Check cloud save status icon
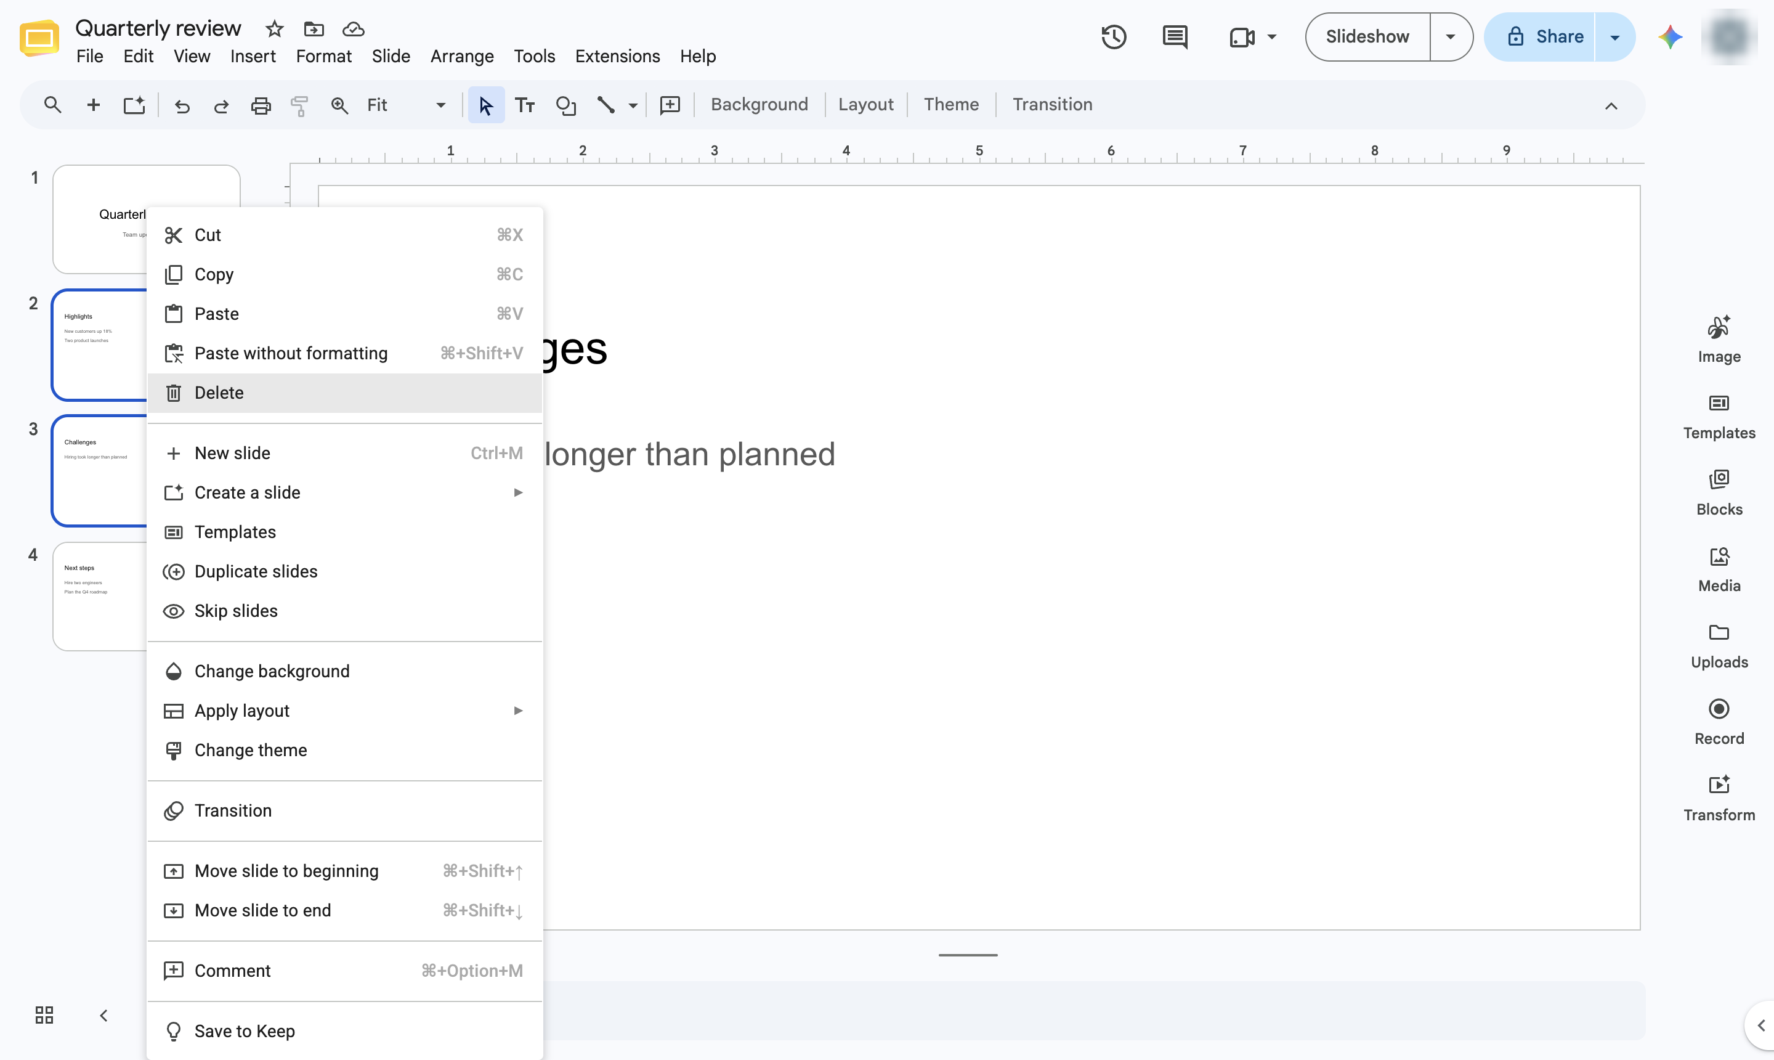 click(354, 30)
